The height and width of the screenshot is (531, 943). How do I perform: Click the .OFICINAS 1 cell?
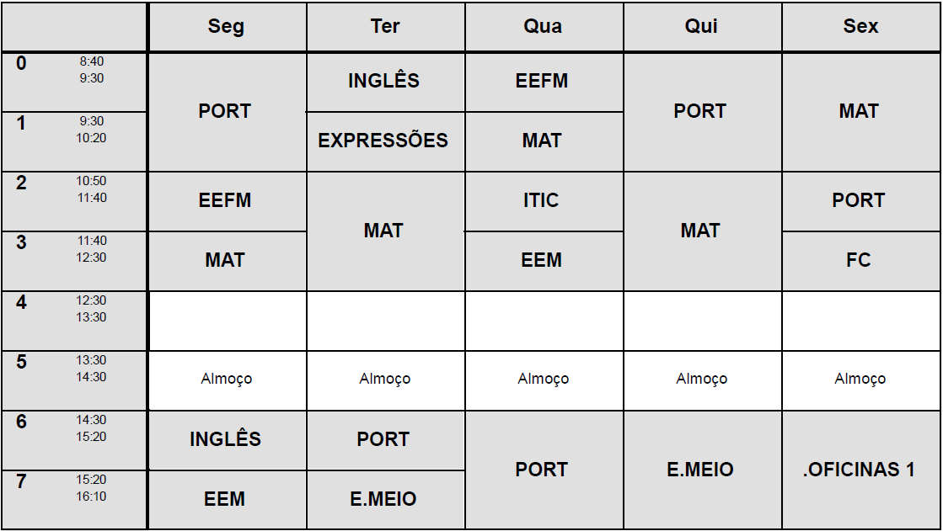[x=859, y=470]
